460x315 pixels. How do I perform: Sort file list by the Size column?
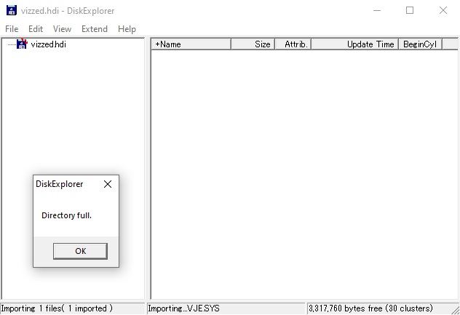[253, 44]
